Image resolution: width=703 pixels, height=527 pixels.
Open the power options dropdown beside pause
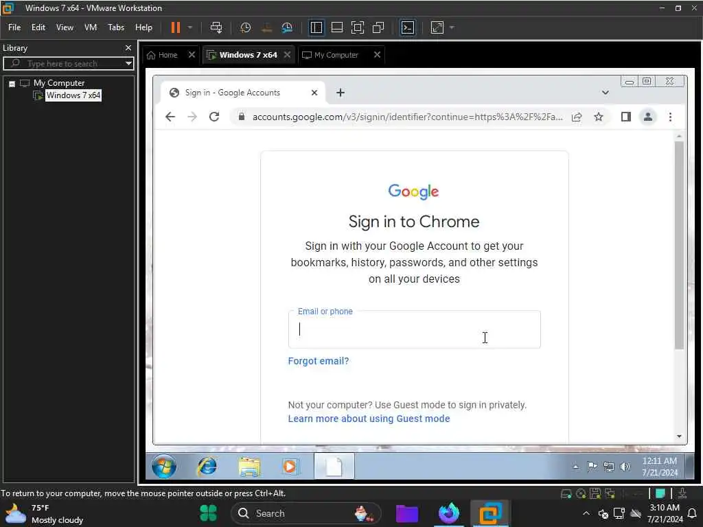click(190, 27)
